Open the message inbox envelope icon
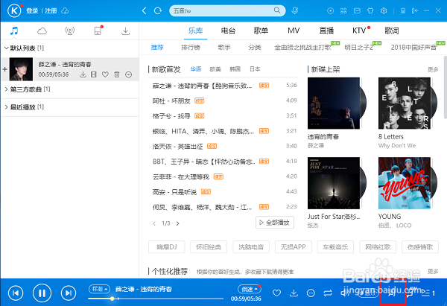The image size is (447, 306). click(x=357, y=11)
